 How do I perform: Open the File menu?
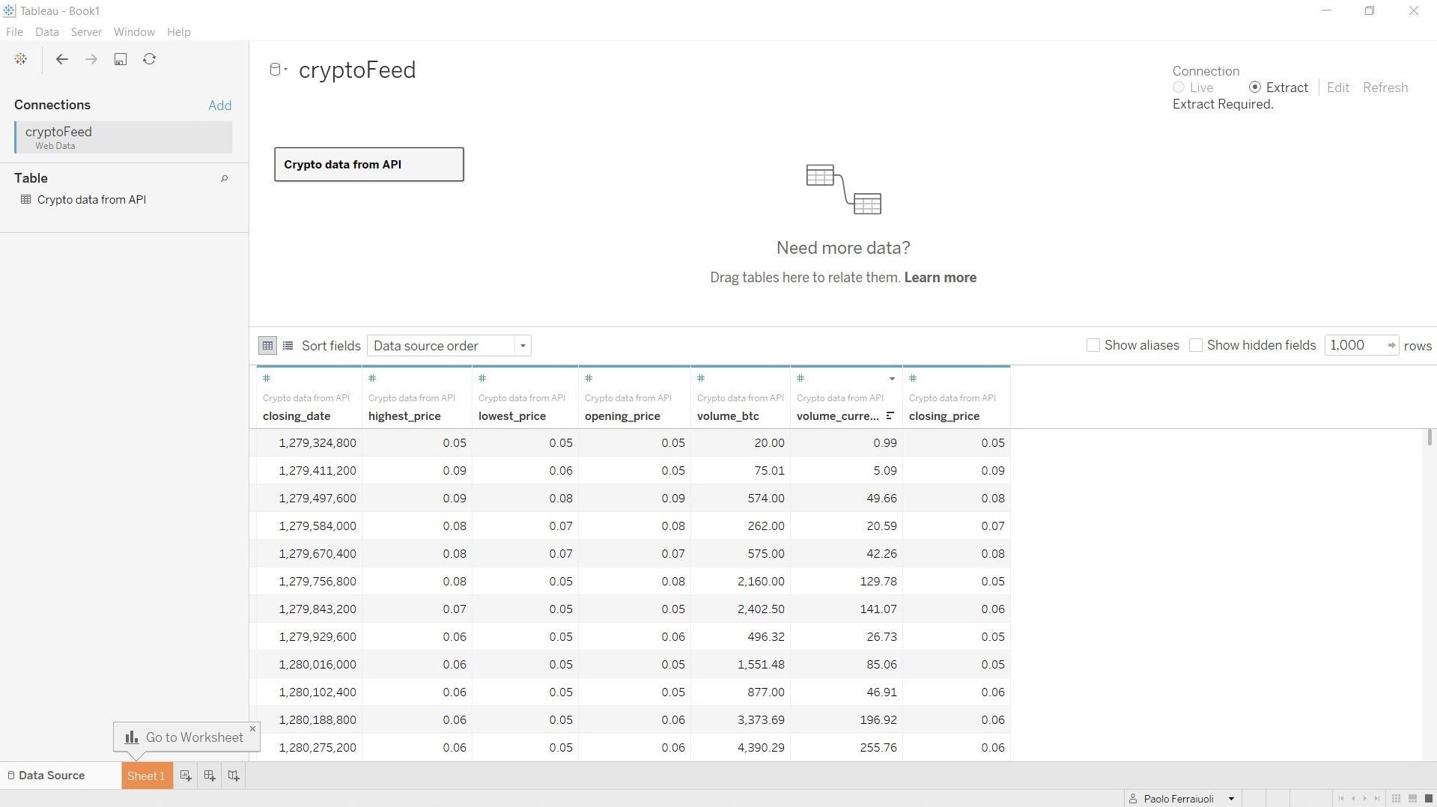(x=14, y=31)
